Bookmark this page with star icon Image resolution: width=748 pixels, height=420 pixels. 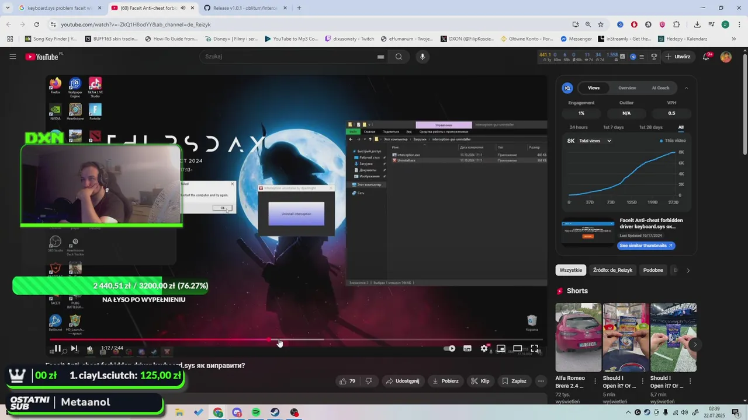point(601,24)
